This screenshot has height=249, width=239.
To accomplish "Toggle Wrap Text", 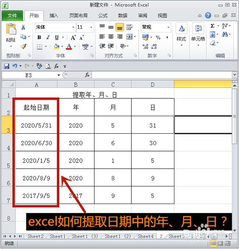I will (x=129, y=27).
